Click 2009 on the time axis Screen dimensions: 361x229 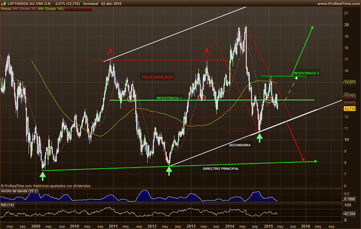pyautogui.click(x=36, y=226)
